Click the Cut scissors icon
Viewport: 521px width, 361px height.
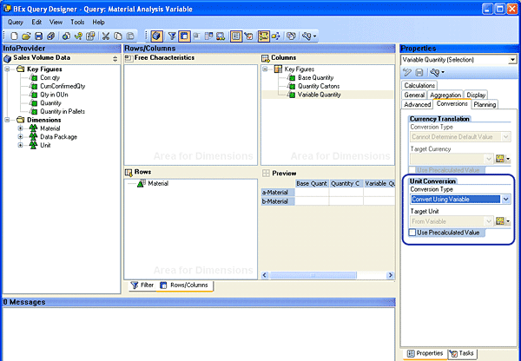pos(105,36)
